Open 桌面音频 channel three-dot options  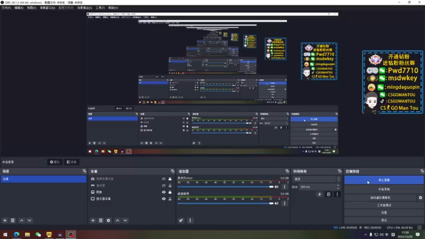284,203
